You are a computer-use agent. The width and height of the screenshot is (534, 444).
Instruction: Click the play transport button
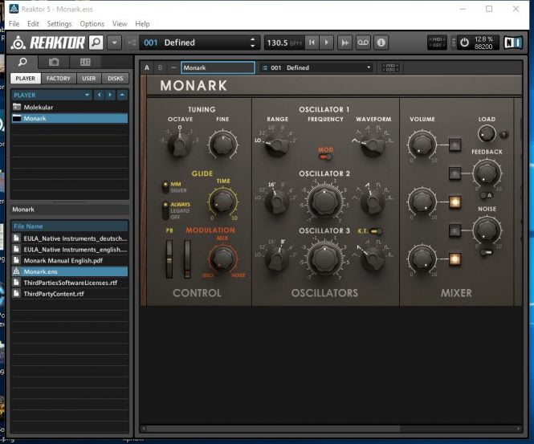(326, 43)
